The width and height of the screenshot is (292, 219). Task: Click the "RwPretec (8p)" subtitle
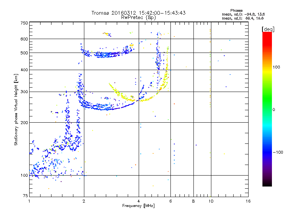[138, 18]
